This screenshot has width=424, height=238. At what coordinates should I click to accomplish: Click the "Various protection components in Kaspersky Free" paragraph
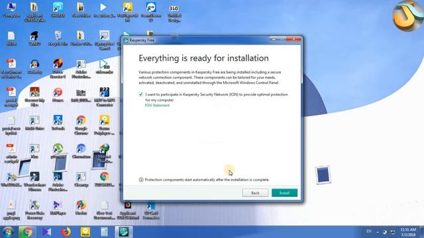coord(210,77)
